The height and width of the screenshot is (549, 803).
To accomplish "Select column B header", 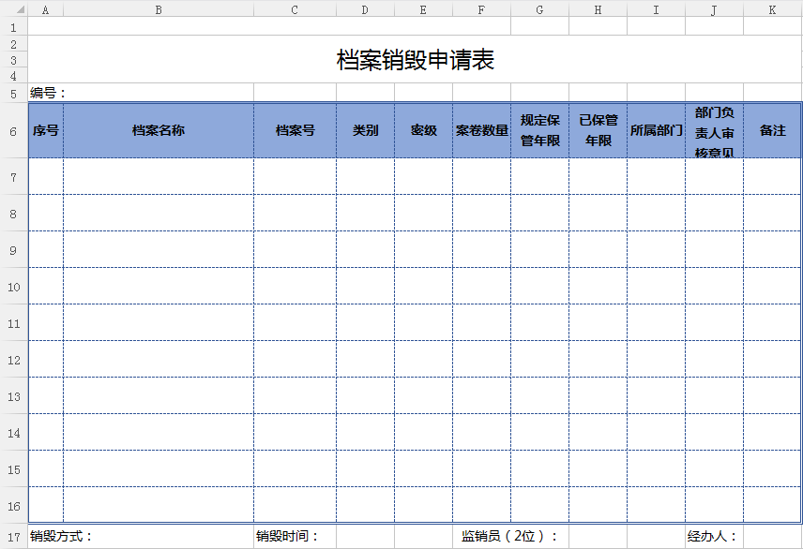I will pyautogui.click(x=158, y=9).
